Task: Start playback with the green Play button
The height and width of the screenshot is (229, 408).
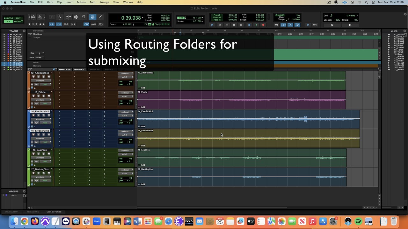Action: pyautogui.click(x=256, y=25)
